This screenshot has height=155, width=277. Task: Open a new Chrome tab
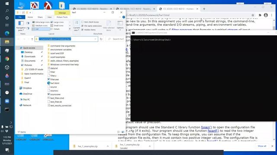[204, 9]
